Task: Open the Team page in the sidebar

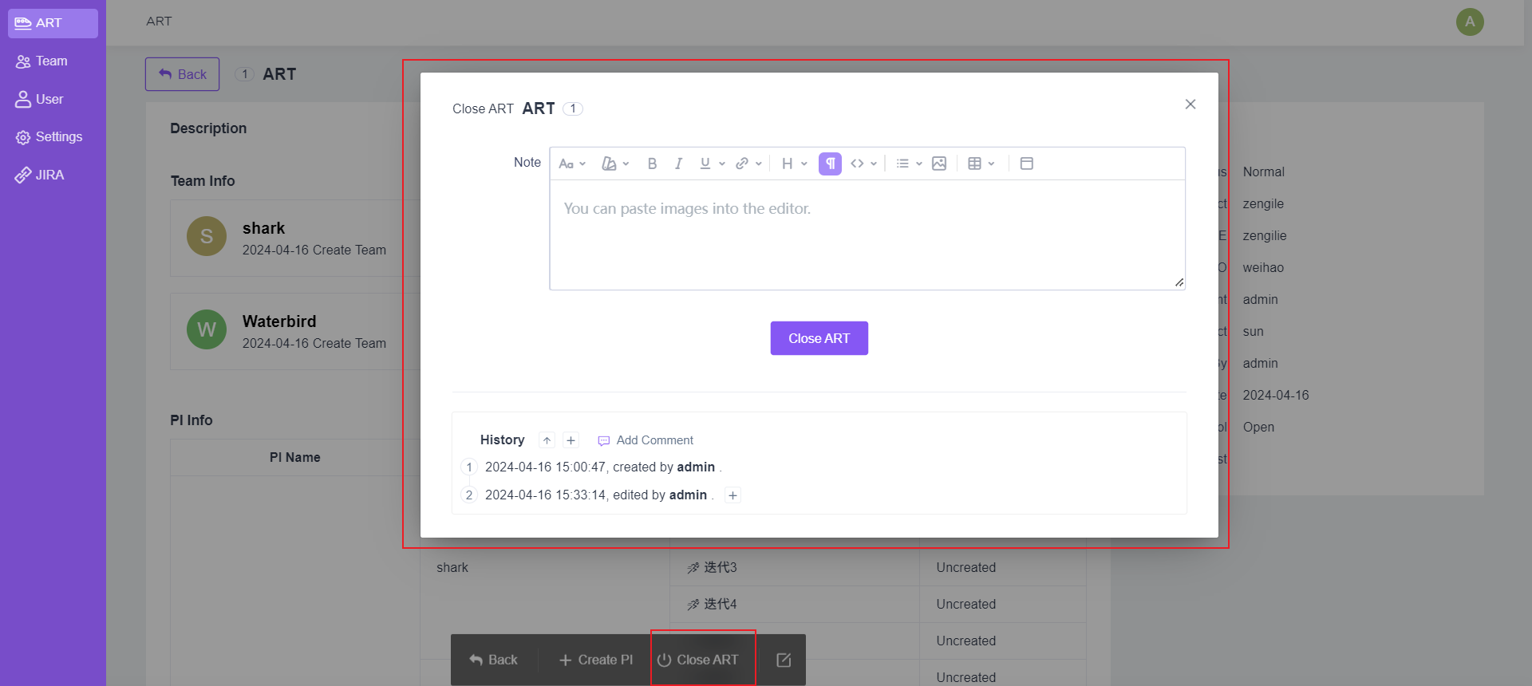Action: click(51, 61)
